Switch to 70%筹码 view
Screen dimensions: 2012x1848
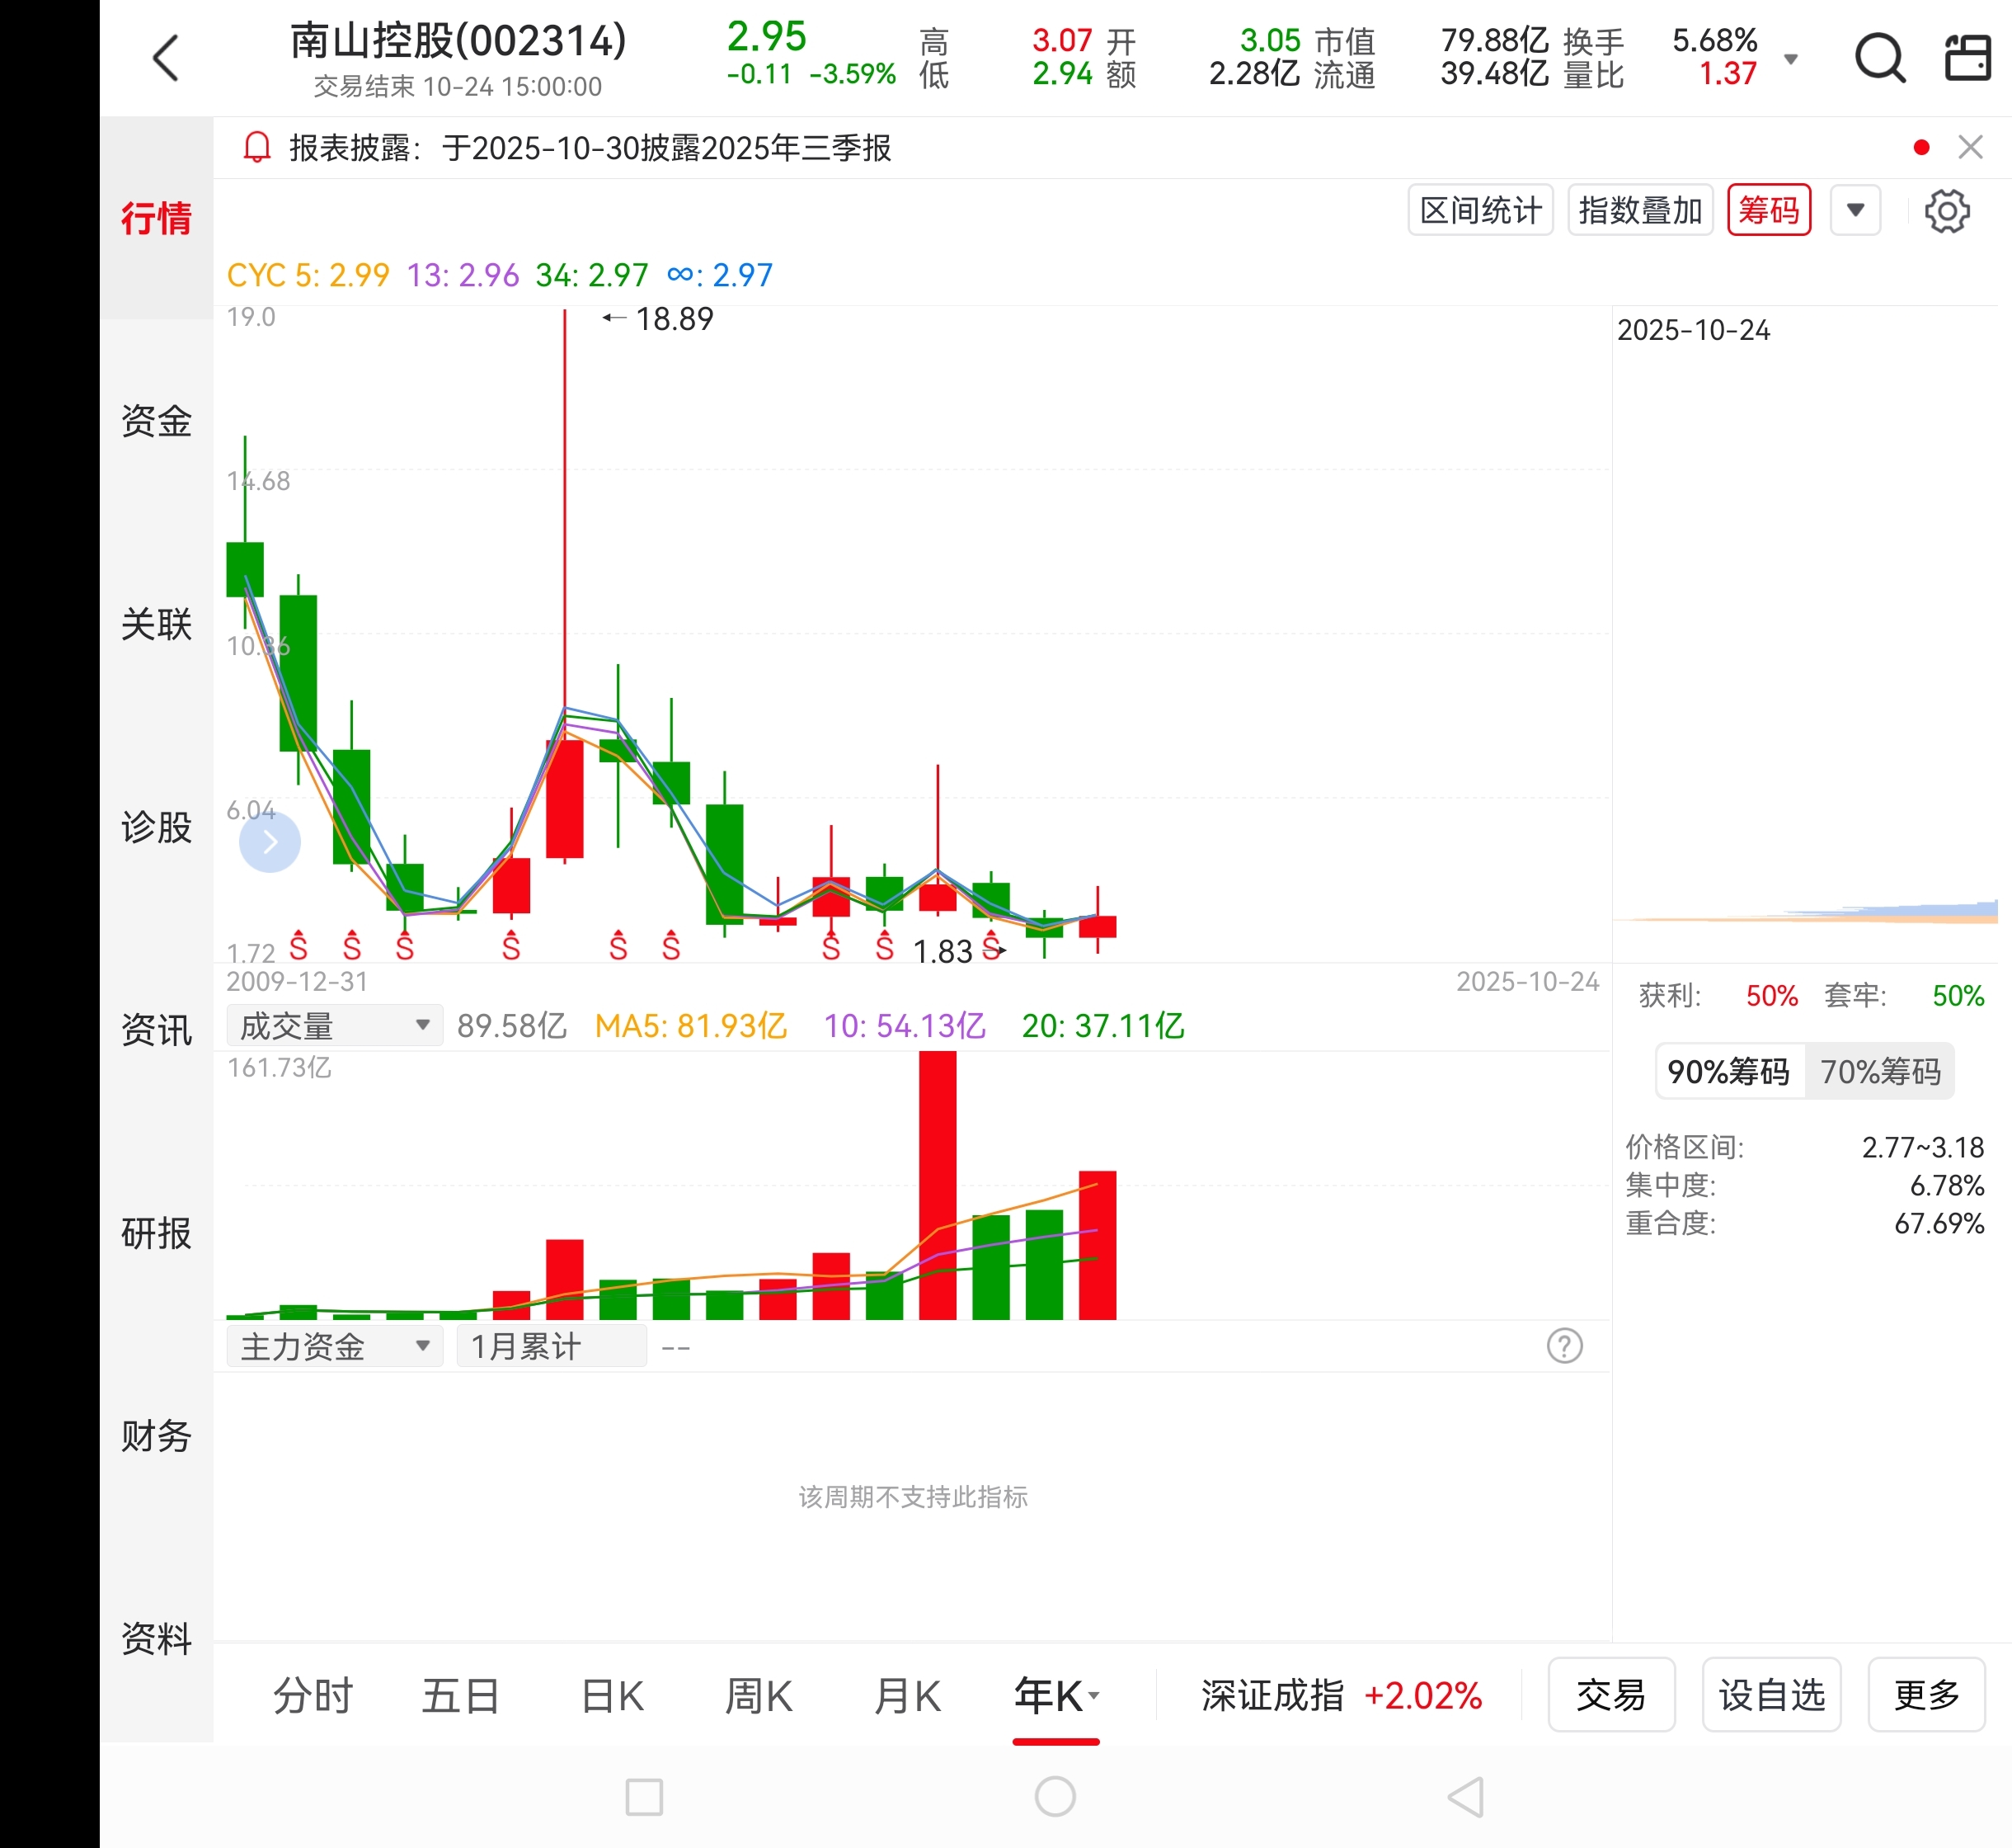pyautogui.click(x=1879, y=1072)
